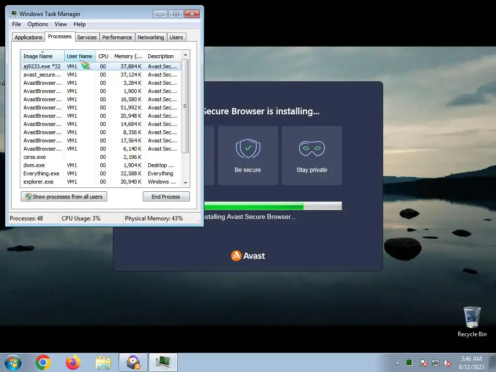496x372 pixels.
Task: Minimize the Task Manager window
Action: [160, 14]
